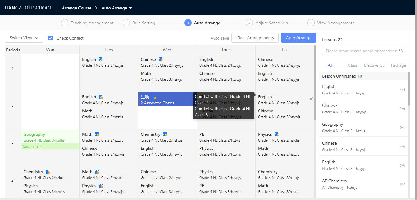Open the Elective Cl... tab

pyautogui.click(x=375, y=65)
